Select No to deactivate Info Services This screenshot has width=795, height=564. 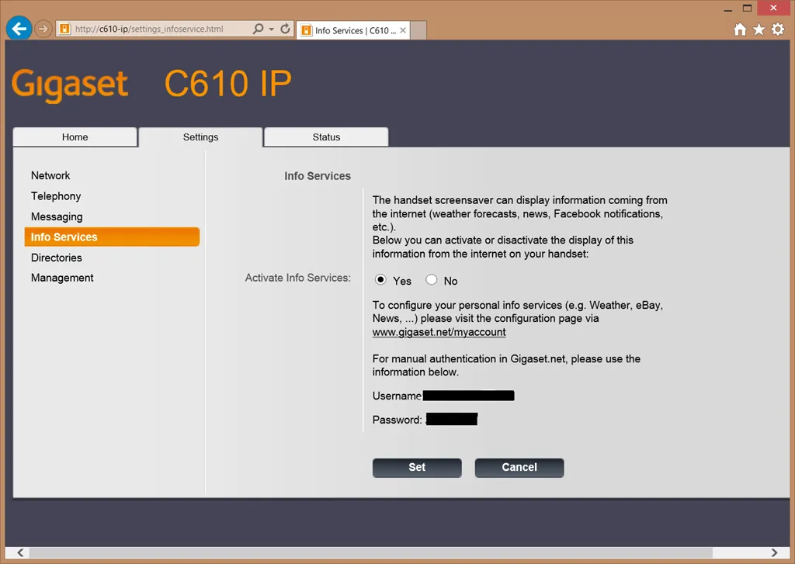pos(432,280)
